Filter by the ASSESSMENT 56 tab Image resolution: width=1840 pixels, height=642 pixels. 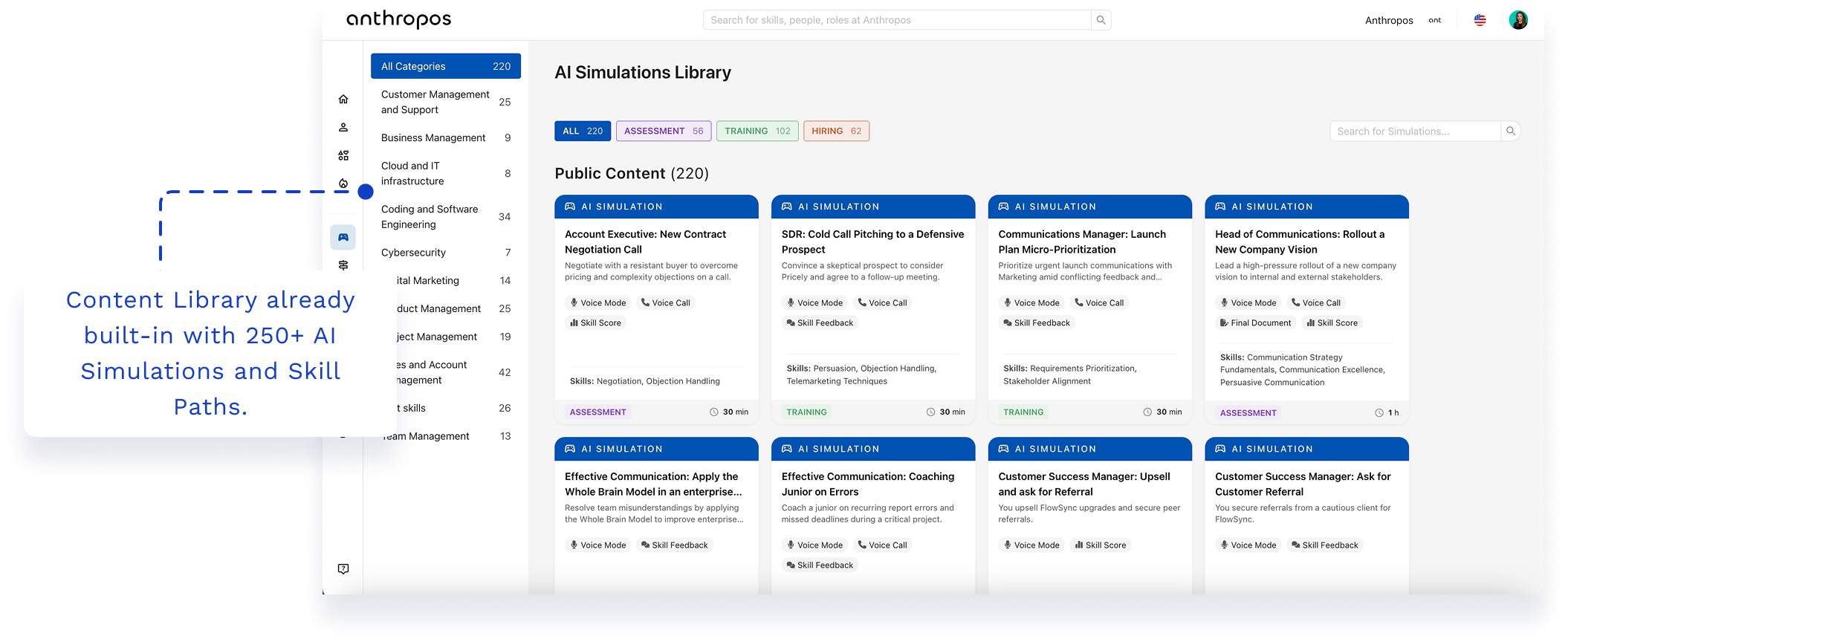click(663, 131)
